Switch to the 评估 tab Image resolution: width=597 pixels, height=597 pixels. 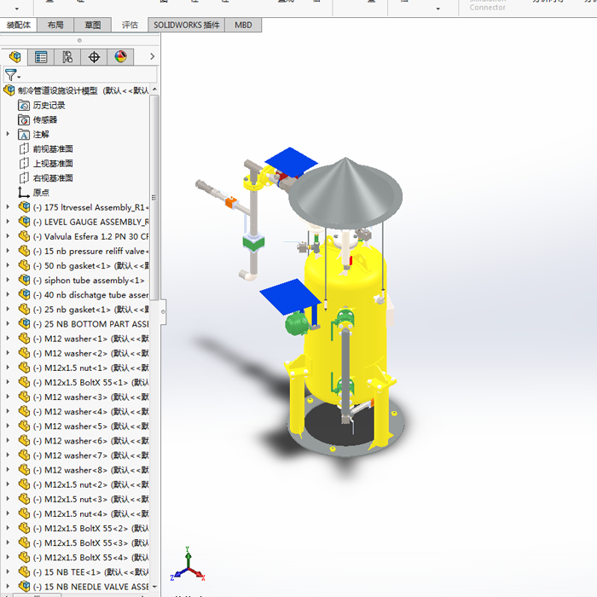(130, 25)
